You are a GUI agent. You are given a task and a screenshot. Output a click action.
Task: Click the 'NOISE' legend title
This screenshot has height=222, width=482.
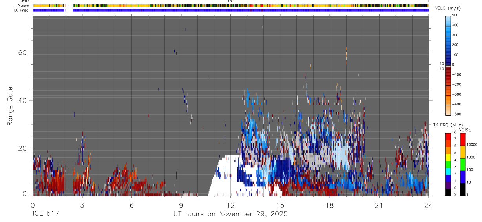pyautogui.click(x=464, y=130)
